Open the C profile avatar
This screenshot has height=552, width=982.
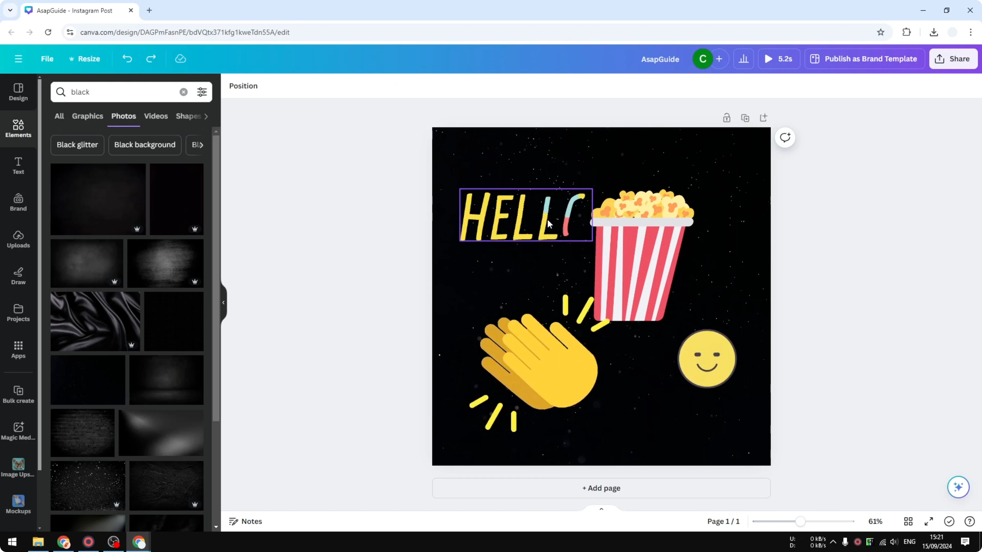click(x=703, y=59)
